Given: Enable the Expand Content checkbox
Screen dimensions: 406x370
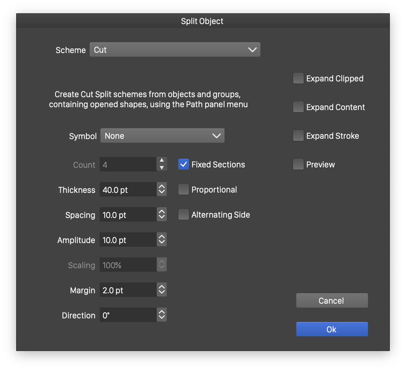Looking at the screenshot, I should coord(298,107).
